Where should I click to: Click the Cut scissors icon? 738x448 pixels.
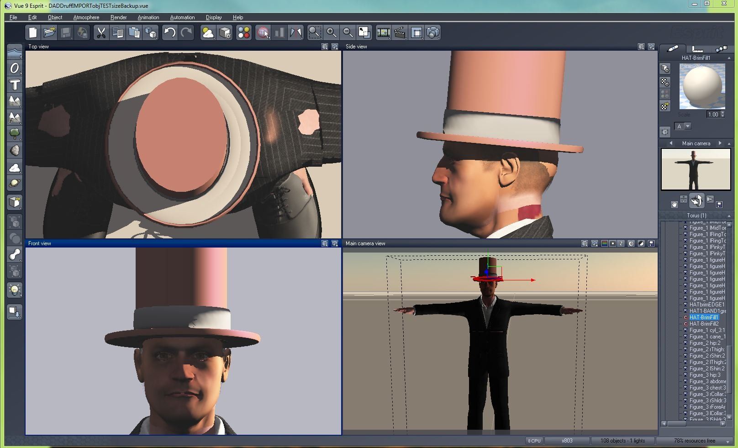click(x=101, y=32)
